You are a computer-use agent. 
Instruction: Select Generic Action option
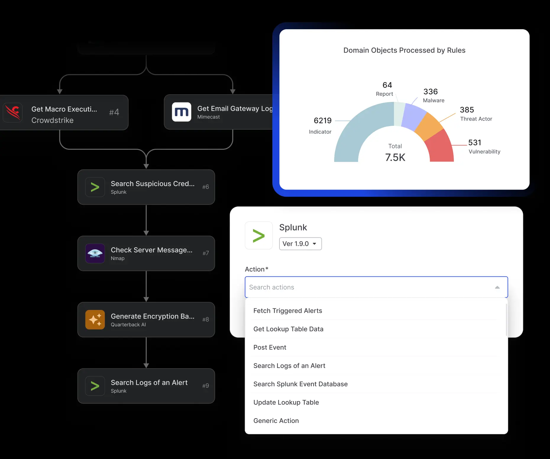click(276, 421)
